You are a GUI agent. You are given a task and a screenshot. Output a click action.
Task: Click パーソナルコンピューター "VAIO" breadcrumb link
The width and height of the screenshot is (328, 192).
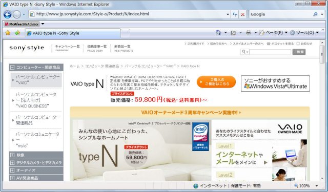150,66
